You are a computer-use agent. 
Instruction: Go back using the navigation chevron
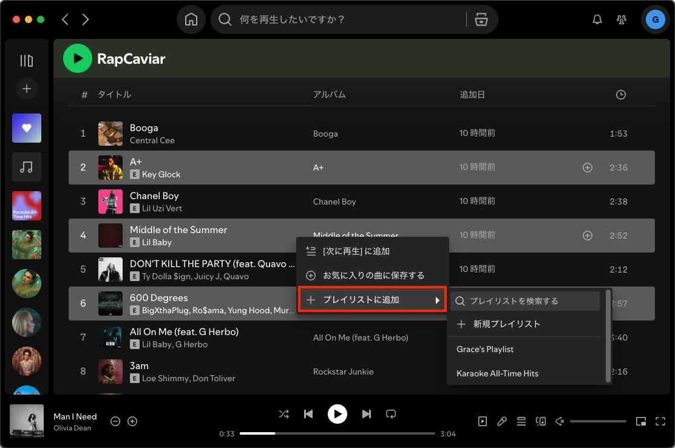click(65, 19)
